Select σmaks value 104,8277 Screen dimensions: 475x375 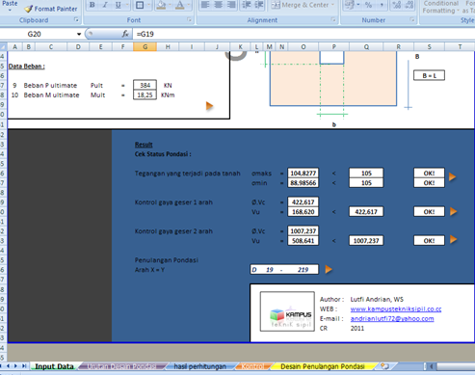pyautogui.click(x=303, y=174)
